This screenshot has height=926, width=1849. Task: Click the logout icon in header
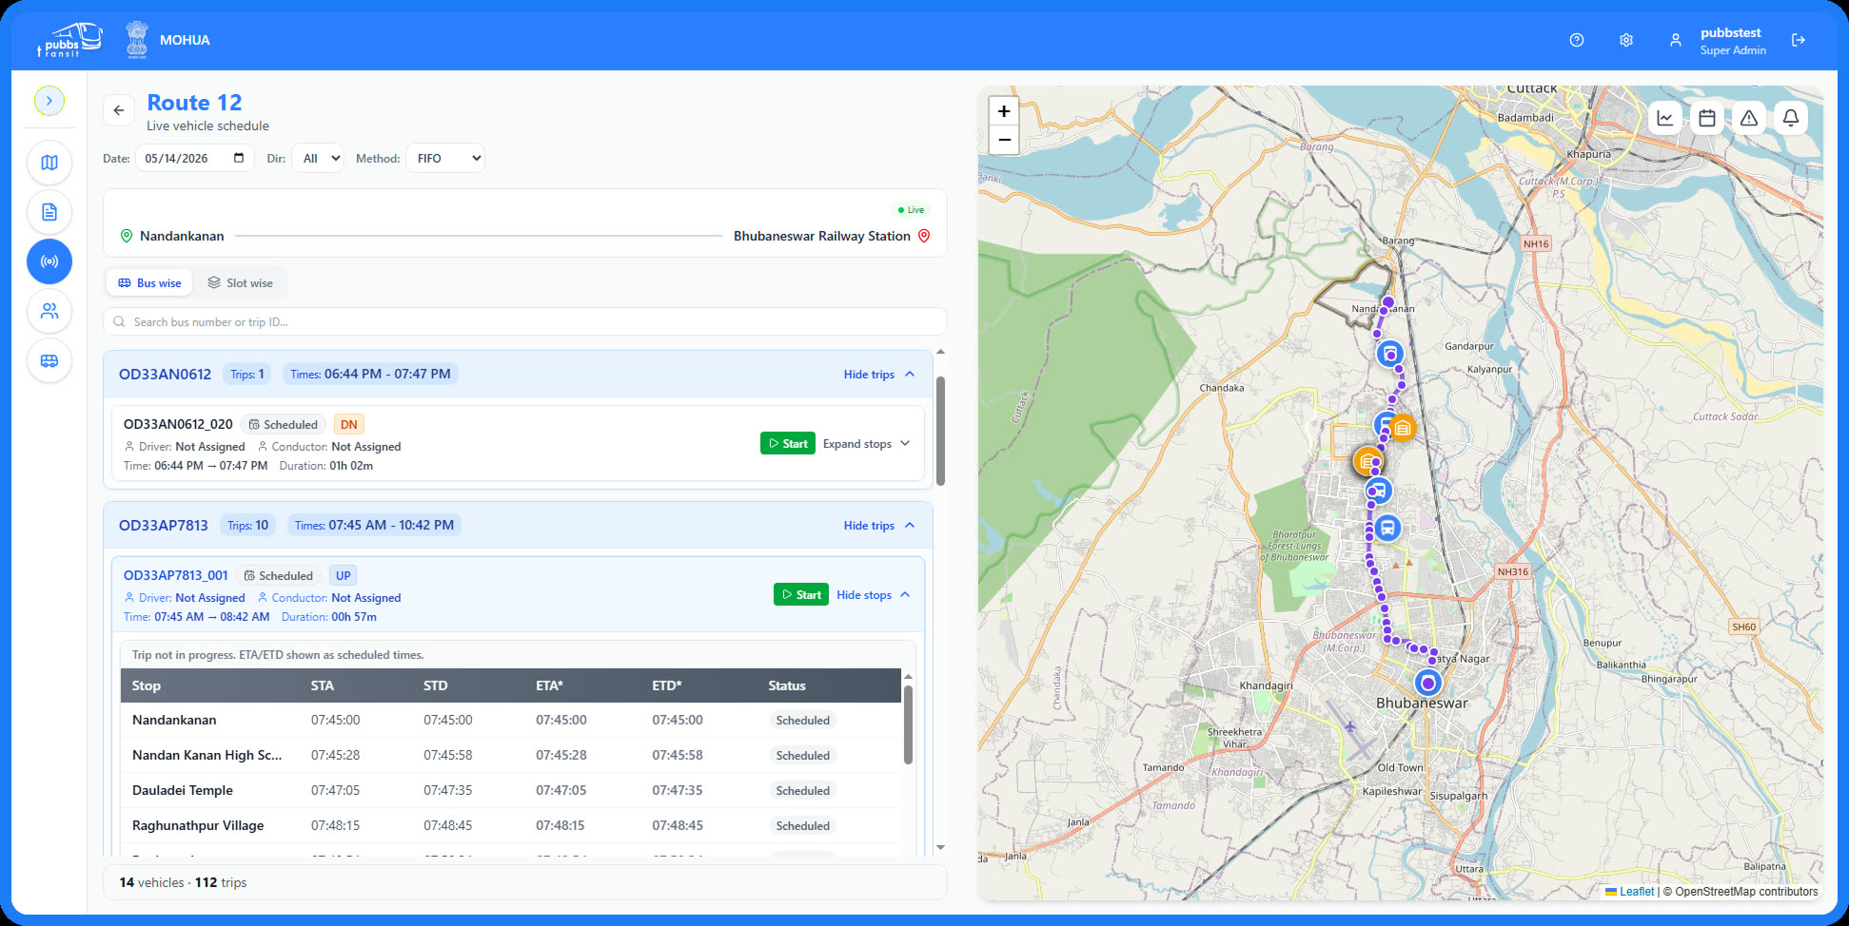pos(1799,40)
